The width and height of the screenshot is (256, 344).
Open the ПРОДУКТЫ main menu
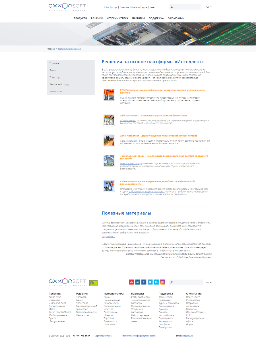80,18
